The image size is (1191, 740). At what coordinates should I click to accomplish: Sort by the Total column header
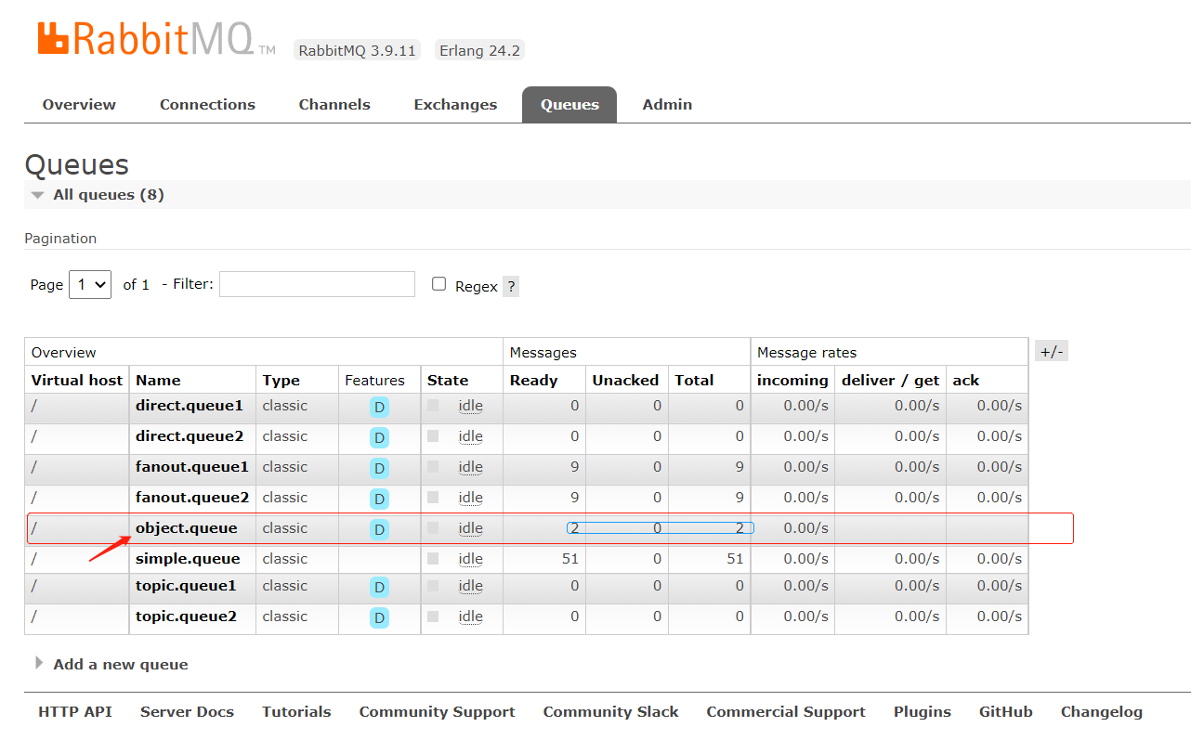point(694,381)
